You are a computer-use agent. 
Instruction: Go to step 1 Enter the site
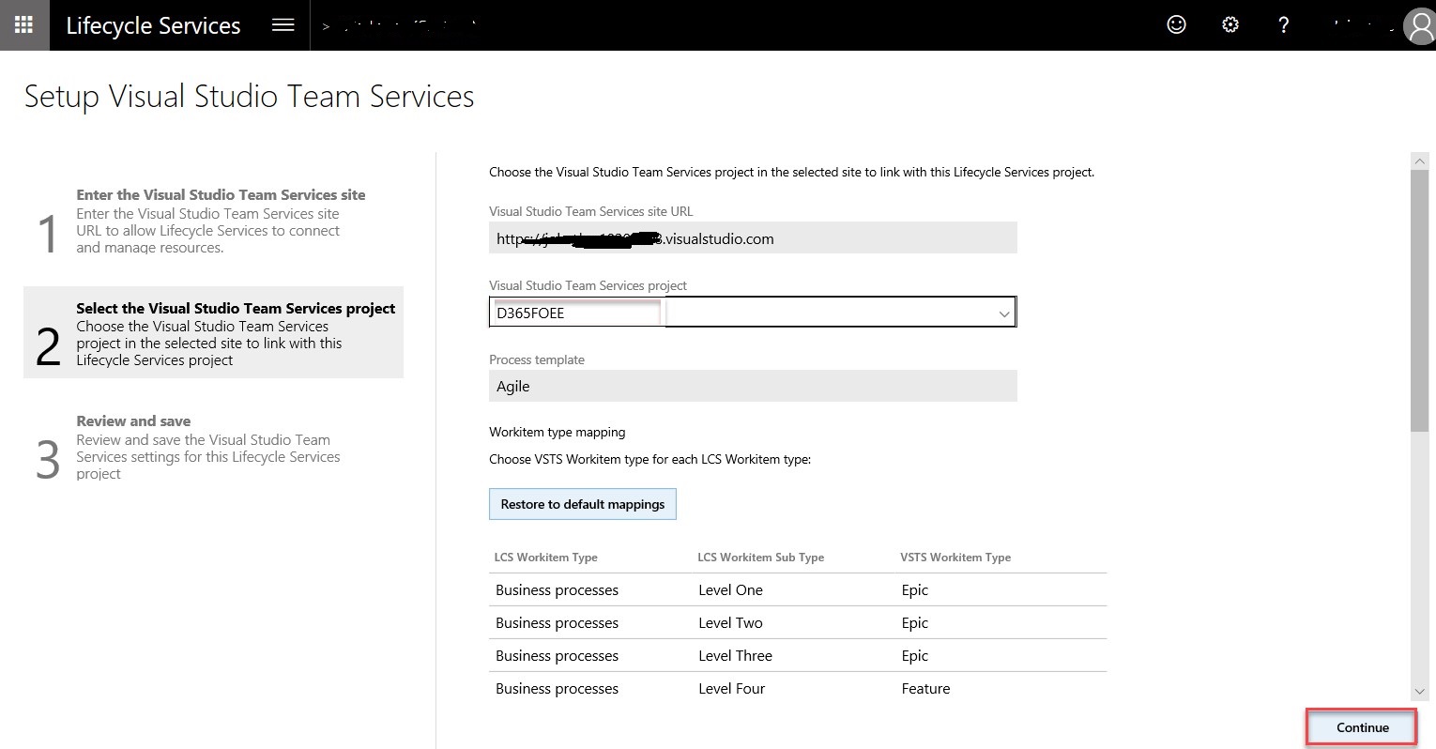(213, 221)
